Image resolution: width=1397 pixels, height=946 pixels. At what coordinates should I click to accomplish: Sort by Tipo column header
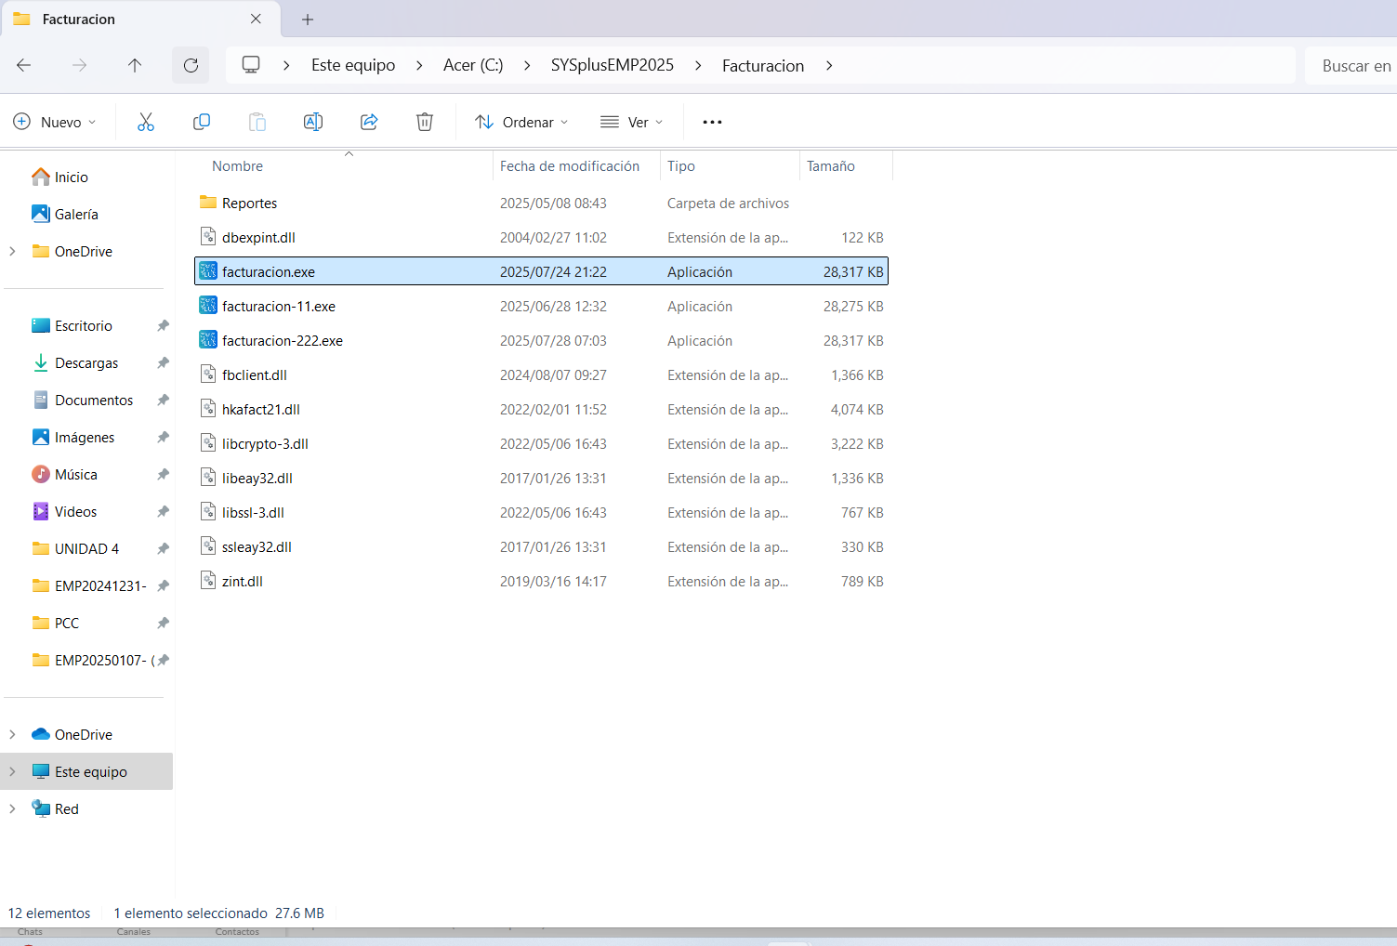(681, 165)
